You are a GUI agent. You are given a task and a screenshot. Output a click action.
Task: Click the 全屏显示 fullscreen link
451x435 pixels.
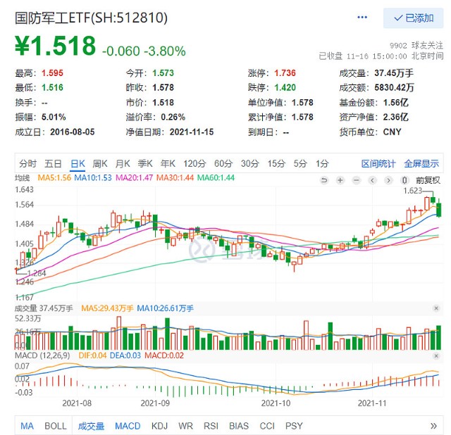421,163
